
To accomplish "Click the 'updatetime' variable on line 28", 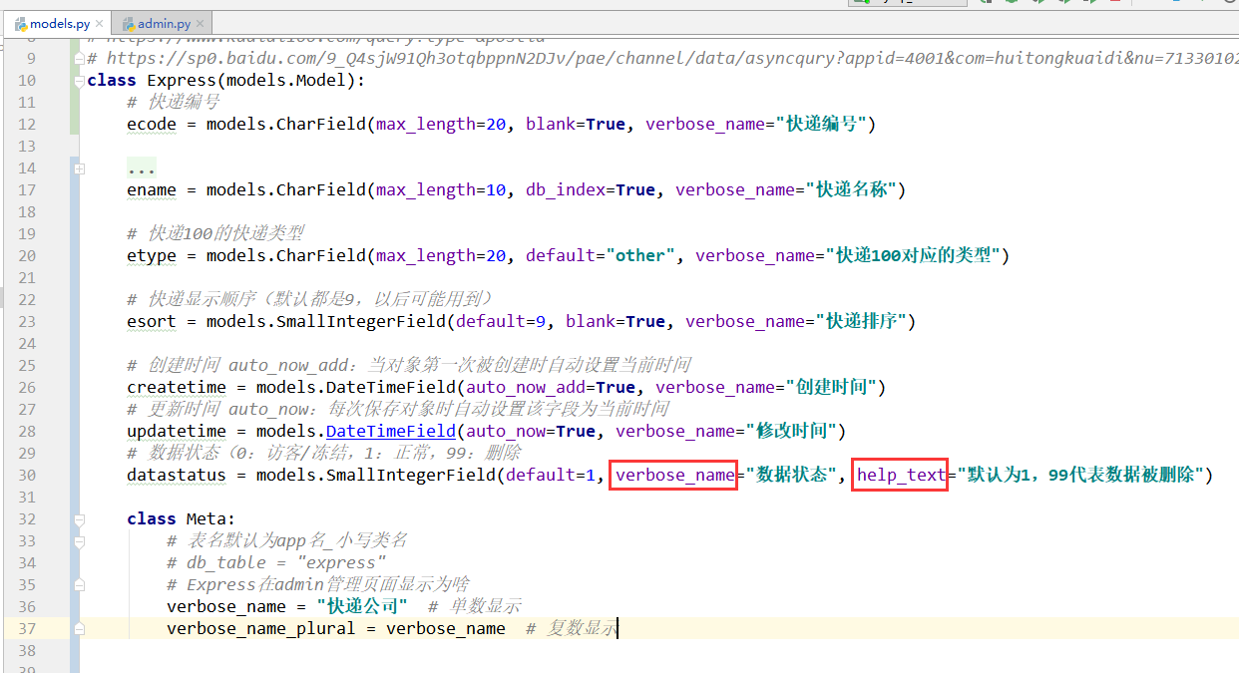I will (x=177, y=431).
